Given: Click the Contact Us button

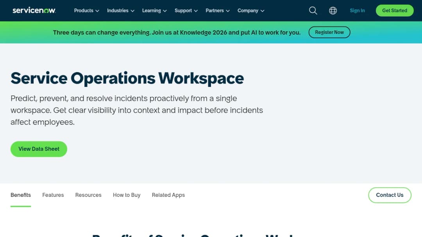Looking at the screenshot, I should point(390,195).
